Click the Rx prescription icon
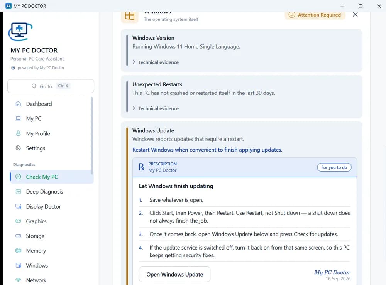The width and height of the screenshot is (386, 285). pos(142,167)
